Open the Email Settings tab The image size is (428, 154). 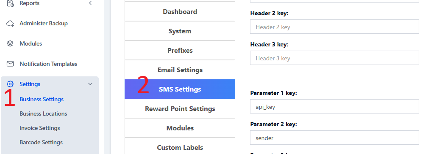[x=180, y=70]
